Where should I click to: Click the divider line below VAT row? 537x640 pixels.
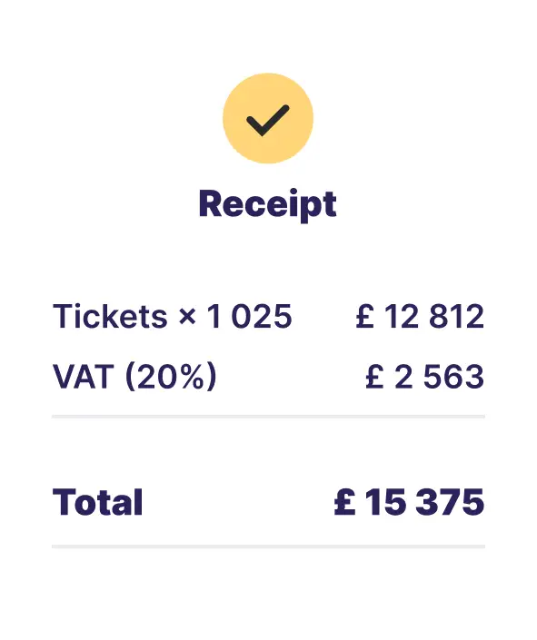pyautogui.click(x=269, y=417)
